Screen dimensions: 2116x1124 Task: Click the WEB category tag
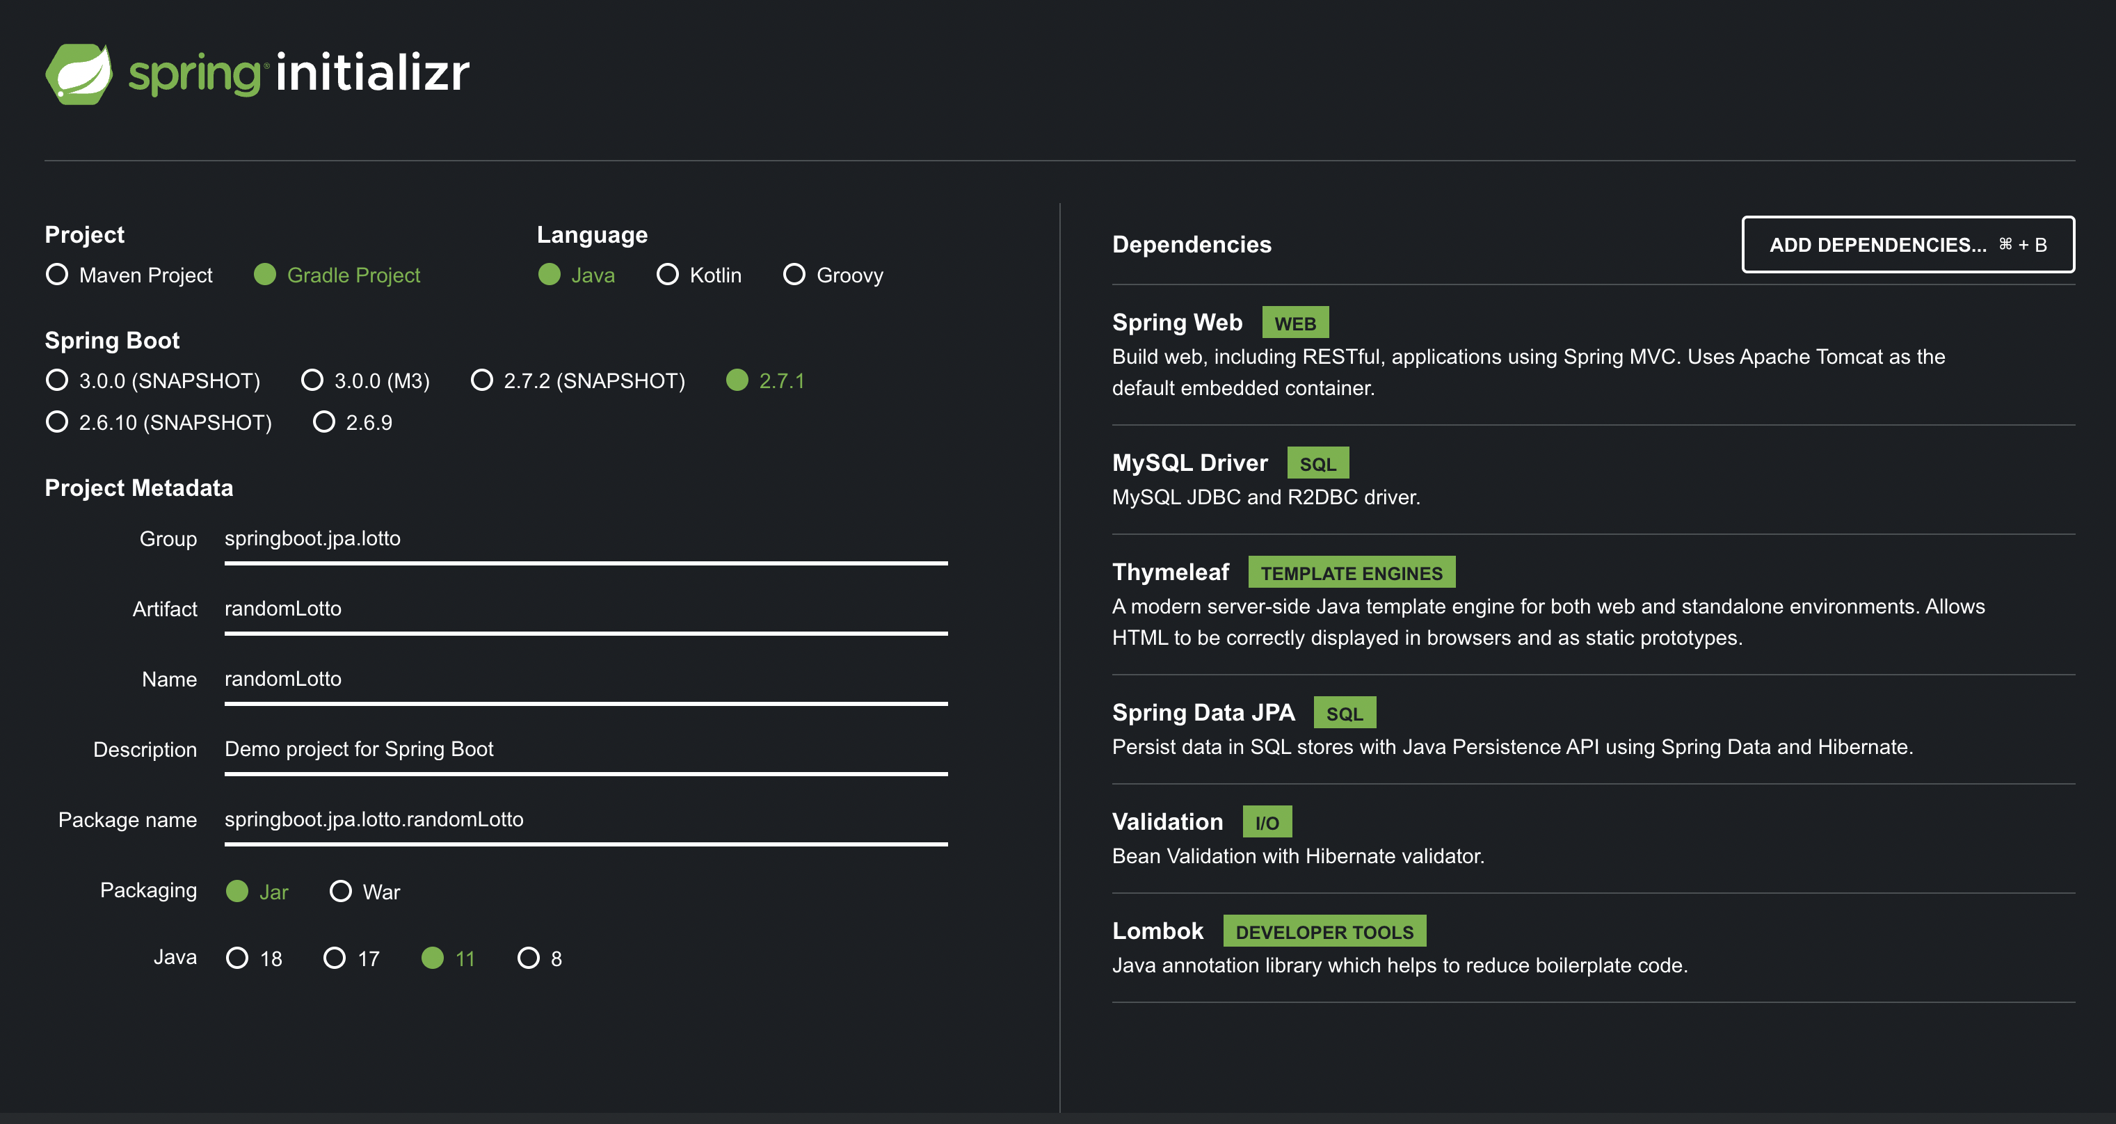pos(1295,323)
